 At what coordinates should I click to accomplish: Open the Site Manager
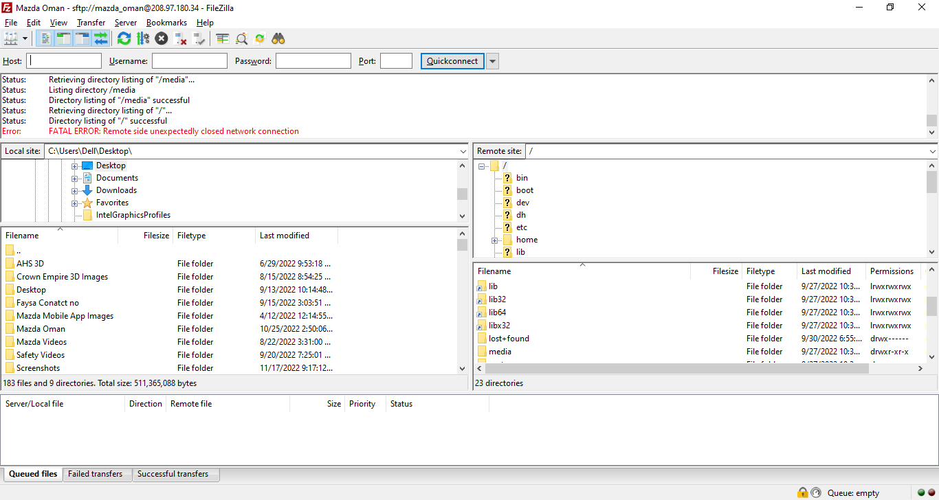coord(10,38)
